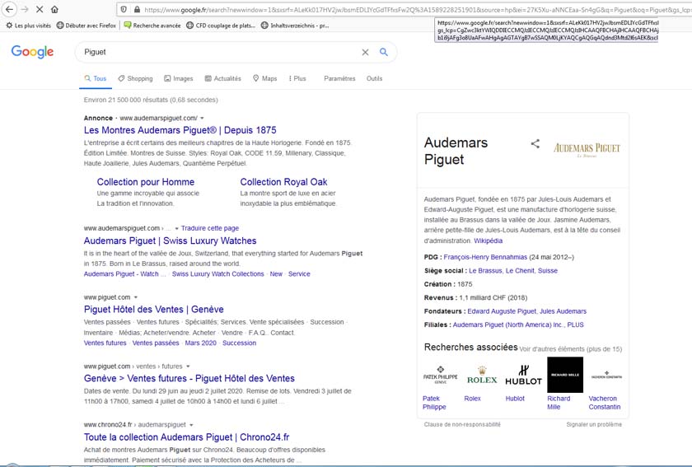Open the Plus menu
The height and width of the screenshot is (467, 692).
pyautogui.click(x=297, y=78)
